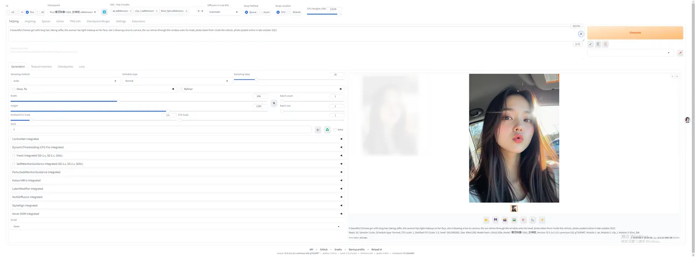Screen dimensions: 695x257
Task: Select the all UI radio option
Action: coord(38,12)
